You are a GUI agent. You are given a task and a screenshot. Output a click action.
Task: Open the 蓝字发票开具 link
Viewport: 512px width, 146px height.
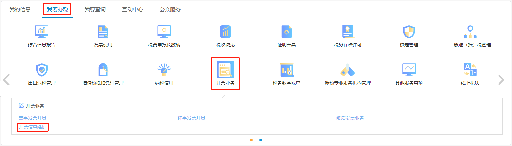click(33, 118)
